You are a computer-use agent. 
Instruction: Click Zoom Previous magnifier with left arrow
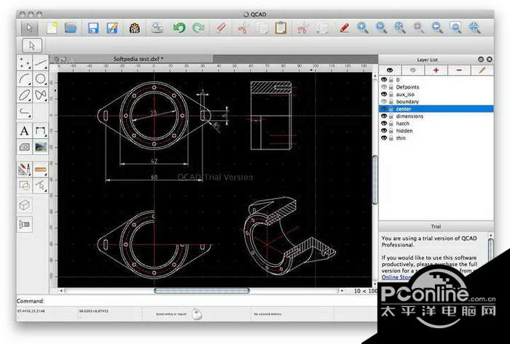click(437, 28)
